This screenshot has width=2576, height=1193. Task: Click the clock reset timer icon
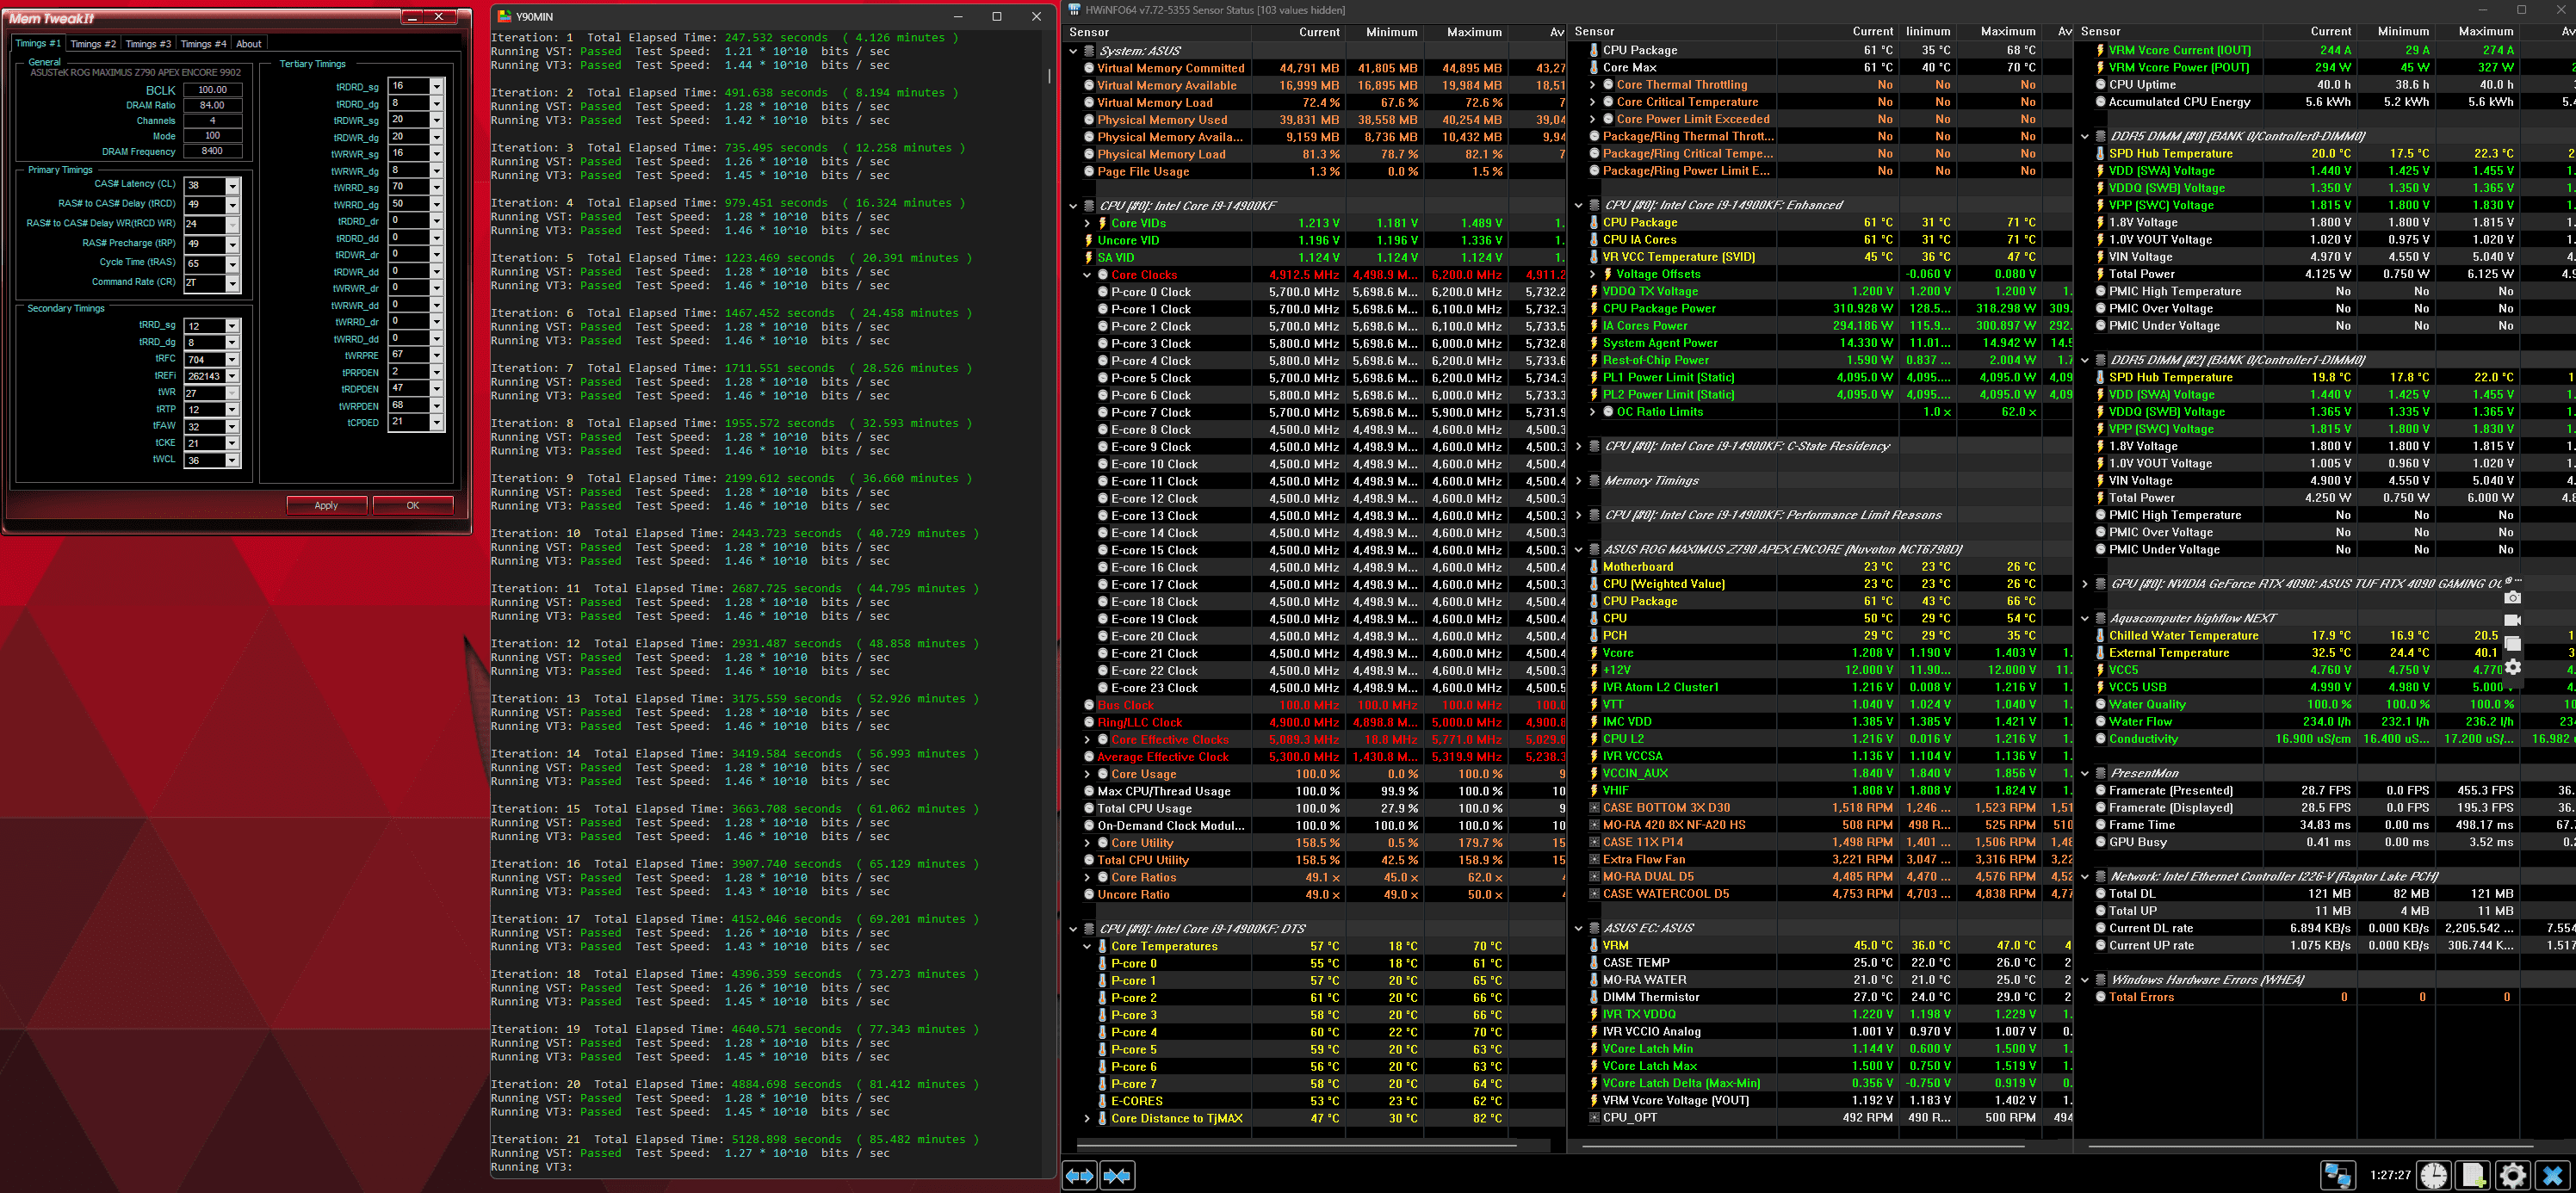click(x=2434, y=1175)
